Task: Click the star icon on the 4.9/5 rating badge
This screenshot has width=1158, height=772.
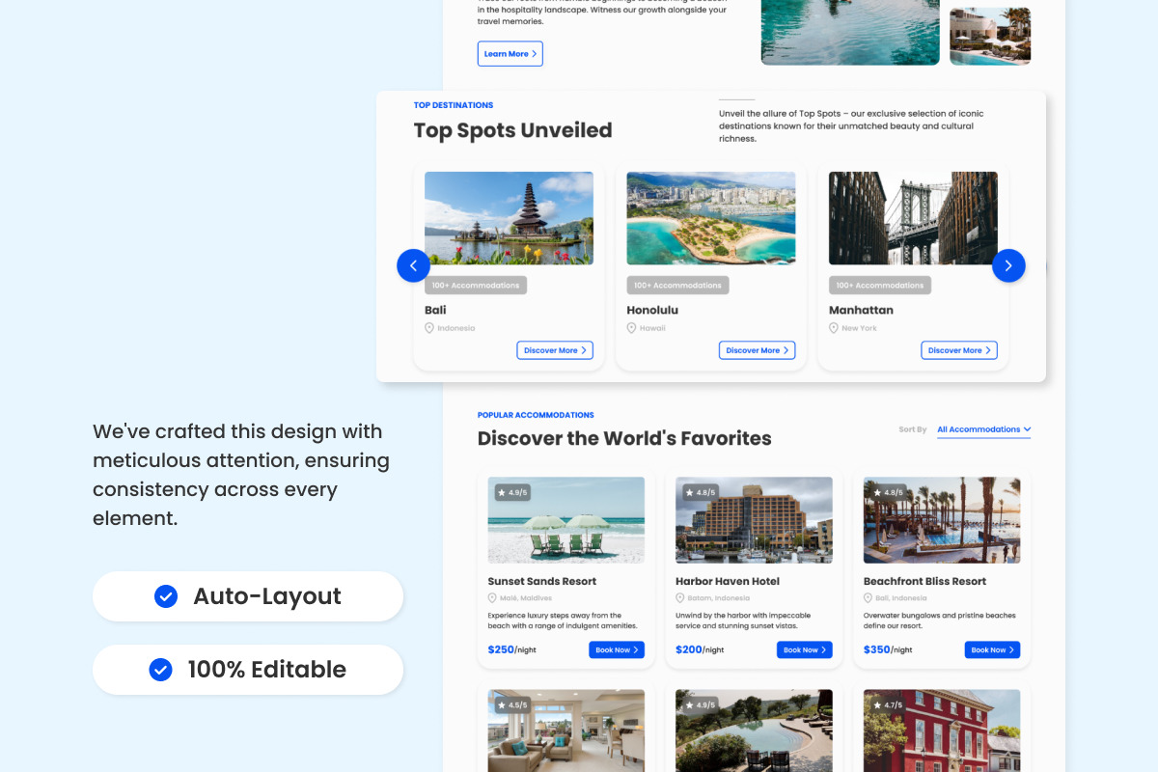Action: (x=500, y=492)
